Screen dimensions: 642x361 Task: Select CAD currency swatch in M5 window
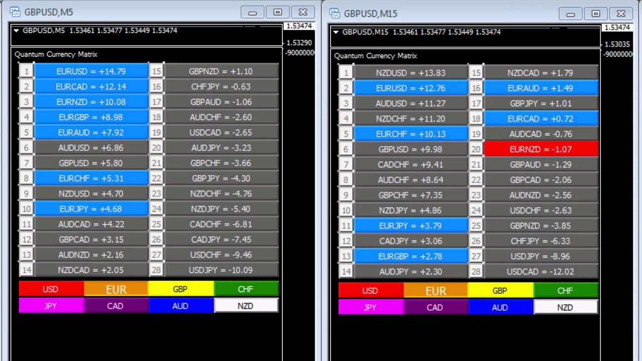[116, 306]
